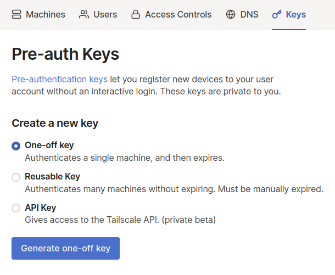The width and height of the screenshot is (335, 275).
Task: Click the bold "Reusable Key" option label
Action: coord(52,177)
